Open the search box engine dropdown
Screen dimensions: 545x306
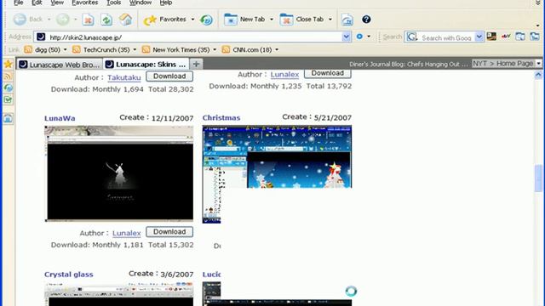479,37
